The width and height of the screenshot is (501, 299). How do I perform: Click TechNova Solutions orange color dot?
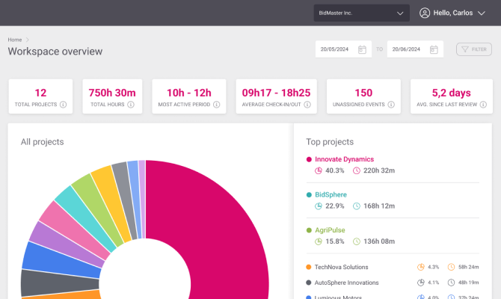point(309,267)
